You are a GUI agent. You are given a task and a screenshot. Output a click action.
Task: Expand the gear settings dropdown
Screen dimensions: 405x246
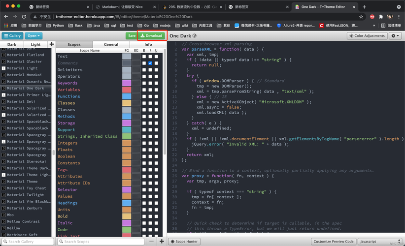(x=395, y=36)
